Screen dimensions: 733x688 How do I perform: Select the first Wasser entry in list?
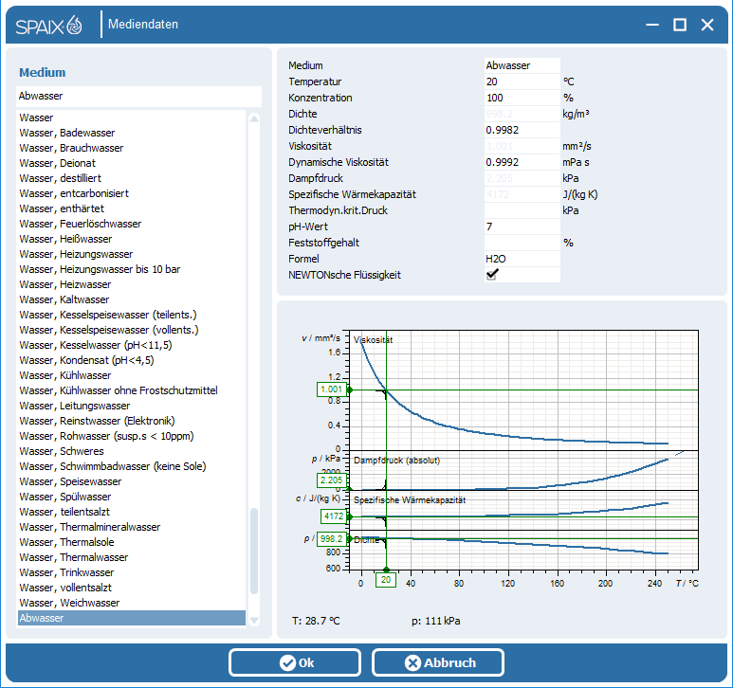132,118
